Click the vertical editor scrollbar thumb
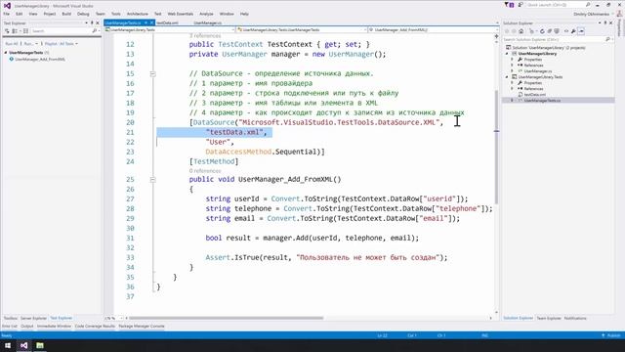 pos(496,147)
